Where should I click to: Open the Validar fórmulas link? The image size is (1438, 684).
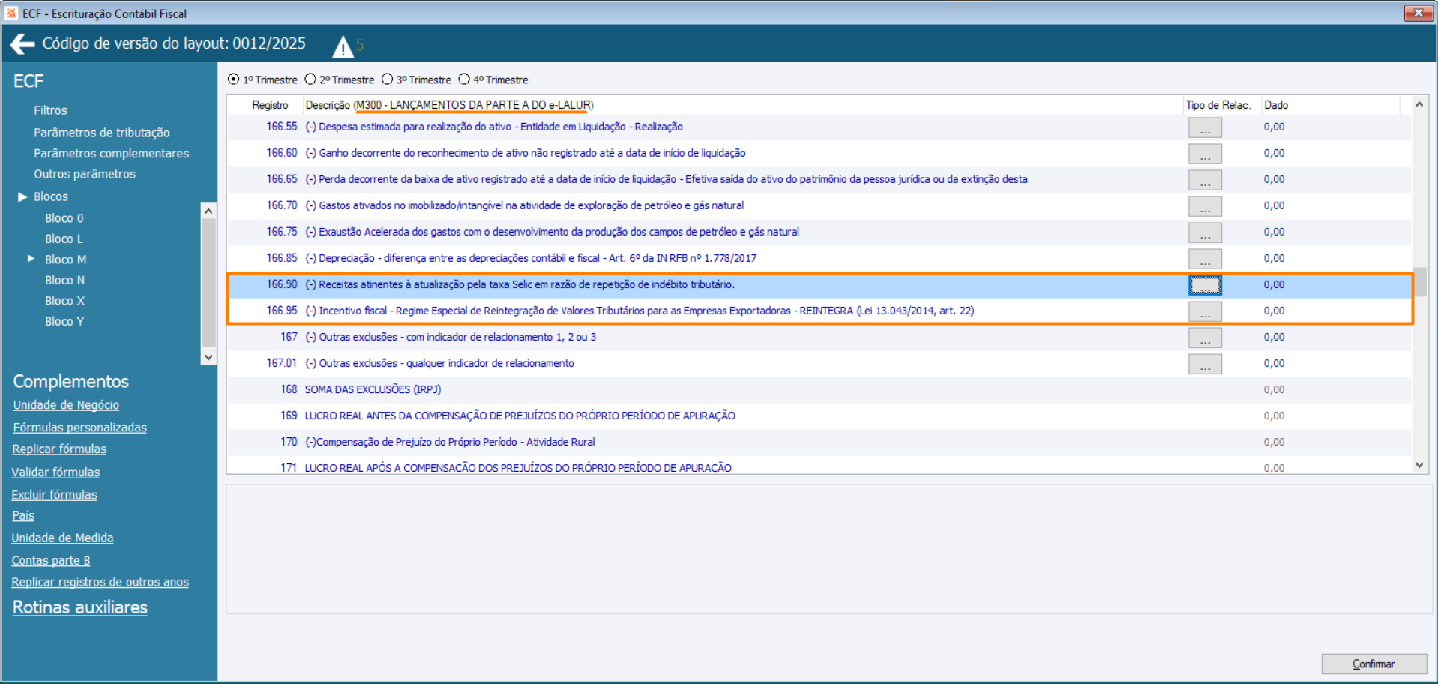point(55,472)
